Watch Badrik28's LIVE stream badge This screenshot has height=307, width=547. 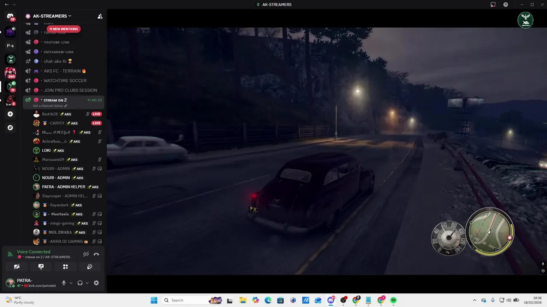pos(97,114)
